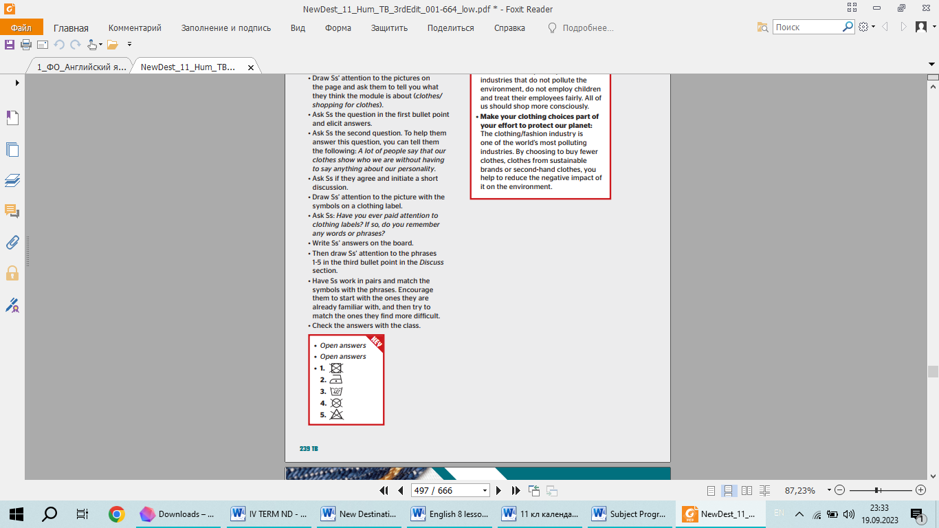The width and height of the screenshot is (939, 528).
Task: Redo the last undone action
Action: (x=75, y=45)
